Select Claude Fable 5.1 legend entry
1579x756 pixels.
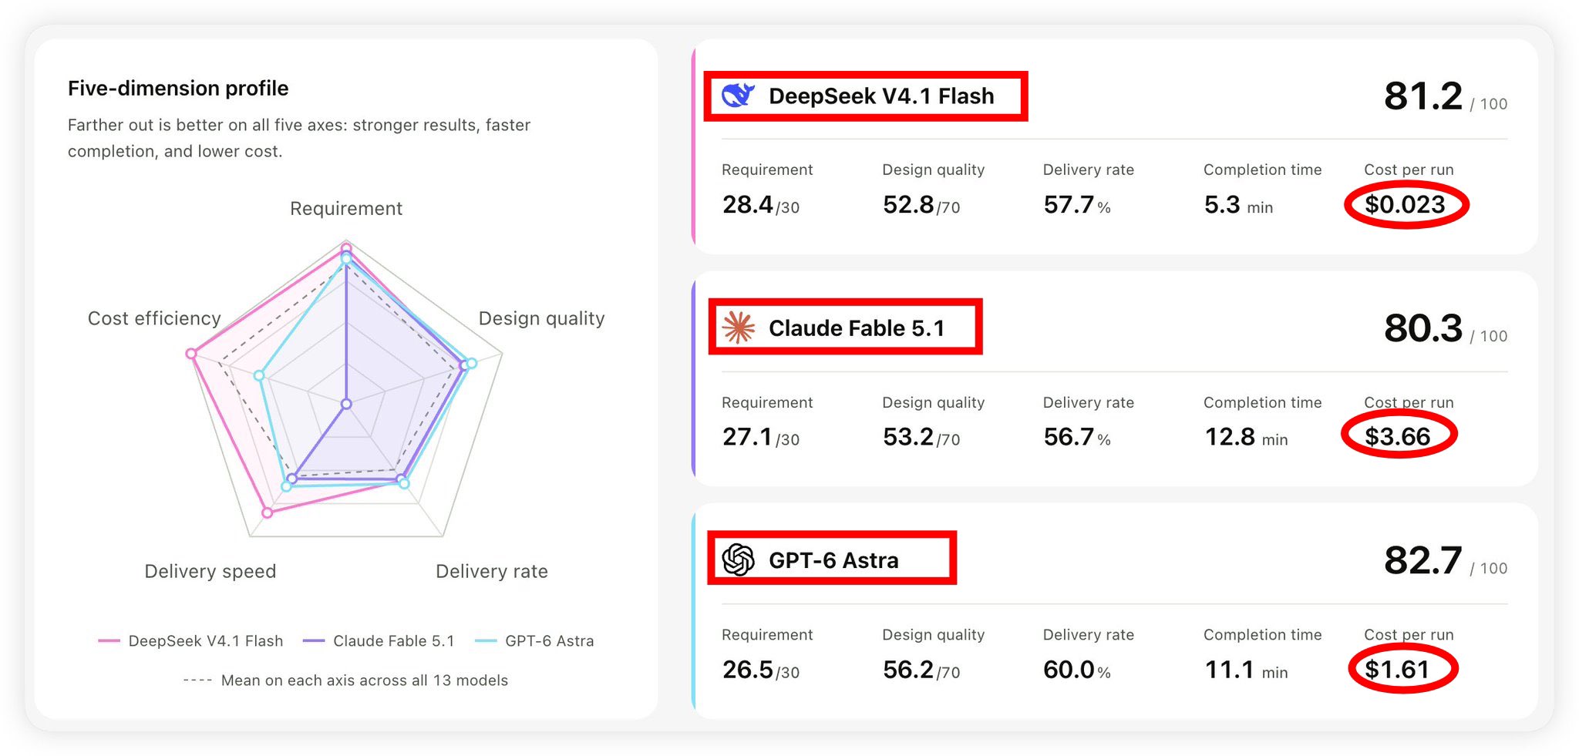(379, 640)
